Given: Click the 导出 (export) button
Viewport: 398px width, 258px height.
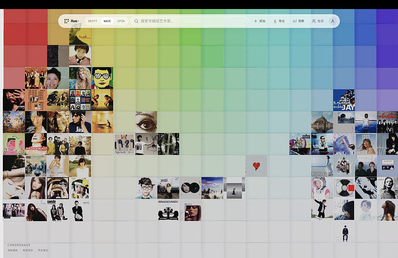Looking at the screenshot, I should pyautogui.click(x=279, y=21).
